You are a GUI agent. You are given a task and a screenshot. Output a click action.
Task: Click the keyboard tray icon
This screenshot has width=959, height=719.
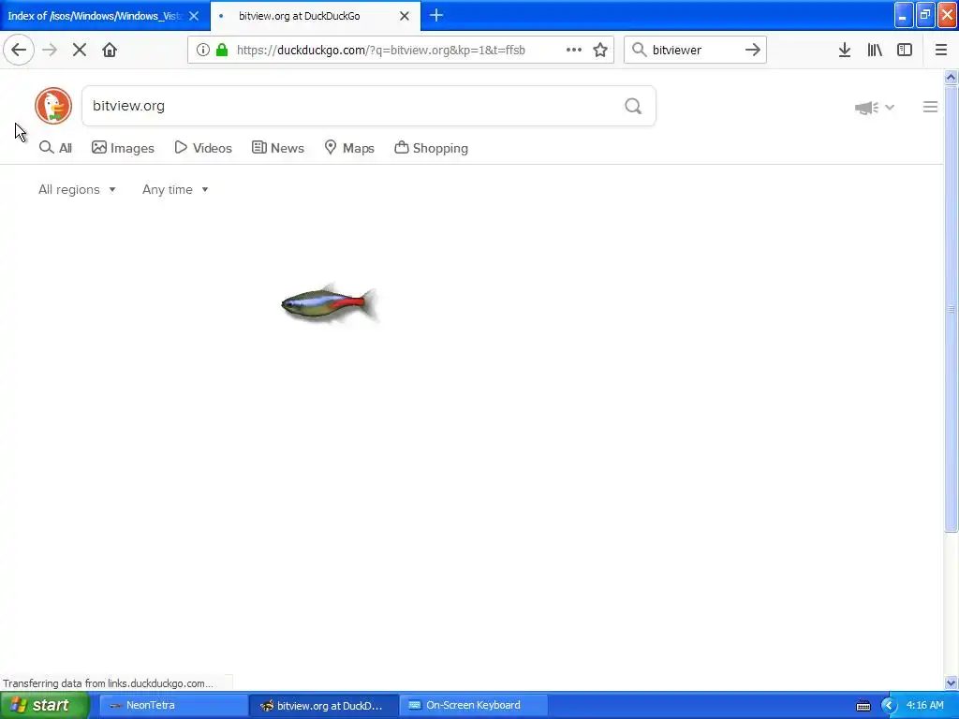point(863,706)
